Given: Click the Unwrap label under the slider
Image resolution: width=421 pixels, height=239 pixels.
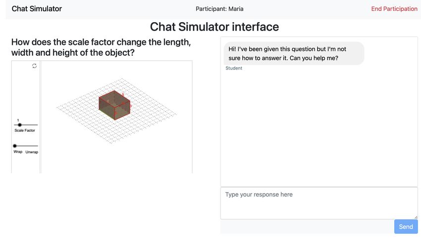Looking at the screenshot, I should coord(32,152).
